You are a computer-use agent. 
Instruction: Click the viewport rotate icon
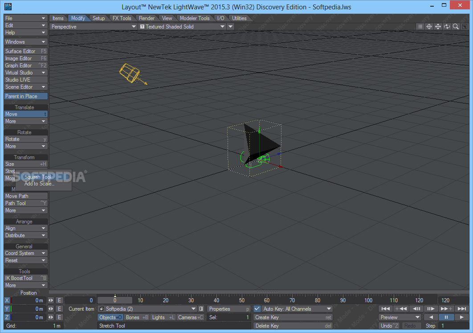[447, 27]
